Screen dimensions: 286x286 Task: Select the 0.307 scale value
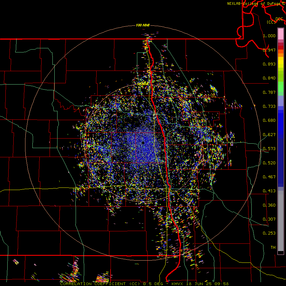[269, 219]
